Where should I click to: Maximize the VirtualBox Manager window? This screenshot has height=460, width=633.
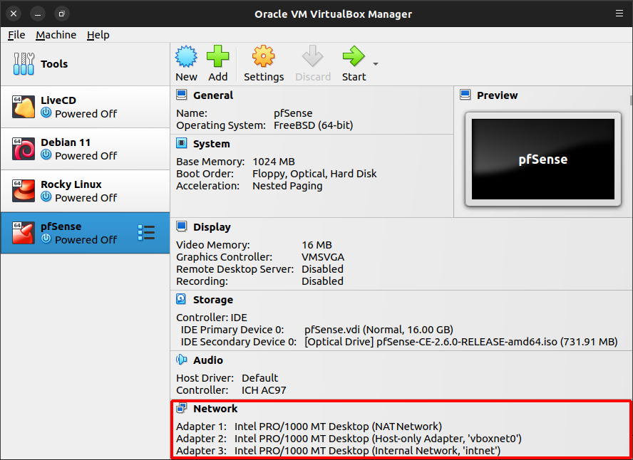[x=62, y=14]
